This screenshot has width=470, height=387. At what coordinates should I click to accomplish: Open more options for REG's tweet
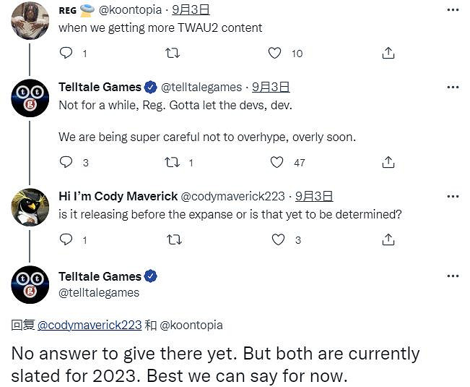453,10
